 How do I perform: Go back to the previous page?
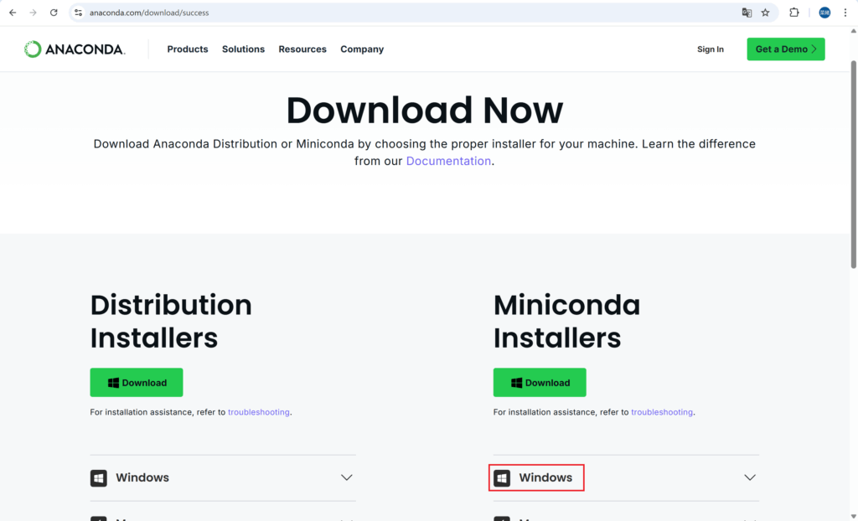pyautogui.click(x=13, y=13)
